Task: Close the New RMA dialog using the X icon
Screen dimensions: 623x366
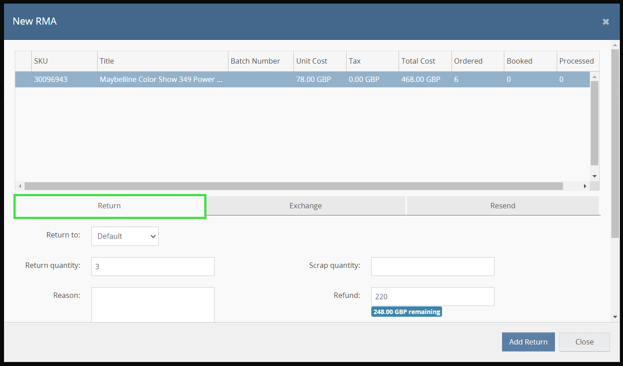Action: (x=606, y=22)
